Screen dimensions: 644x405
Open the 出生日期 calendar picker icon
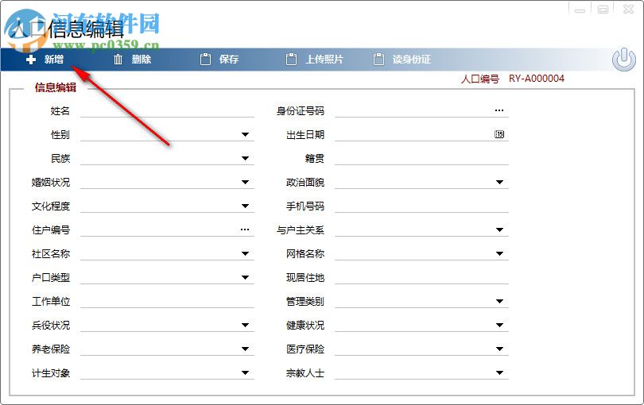coord(499,134)
